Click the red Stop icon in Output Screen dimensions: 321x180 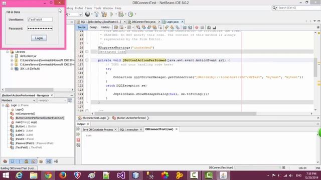[x=78, y=140]
